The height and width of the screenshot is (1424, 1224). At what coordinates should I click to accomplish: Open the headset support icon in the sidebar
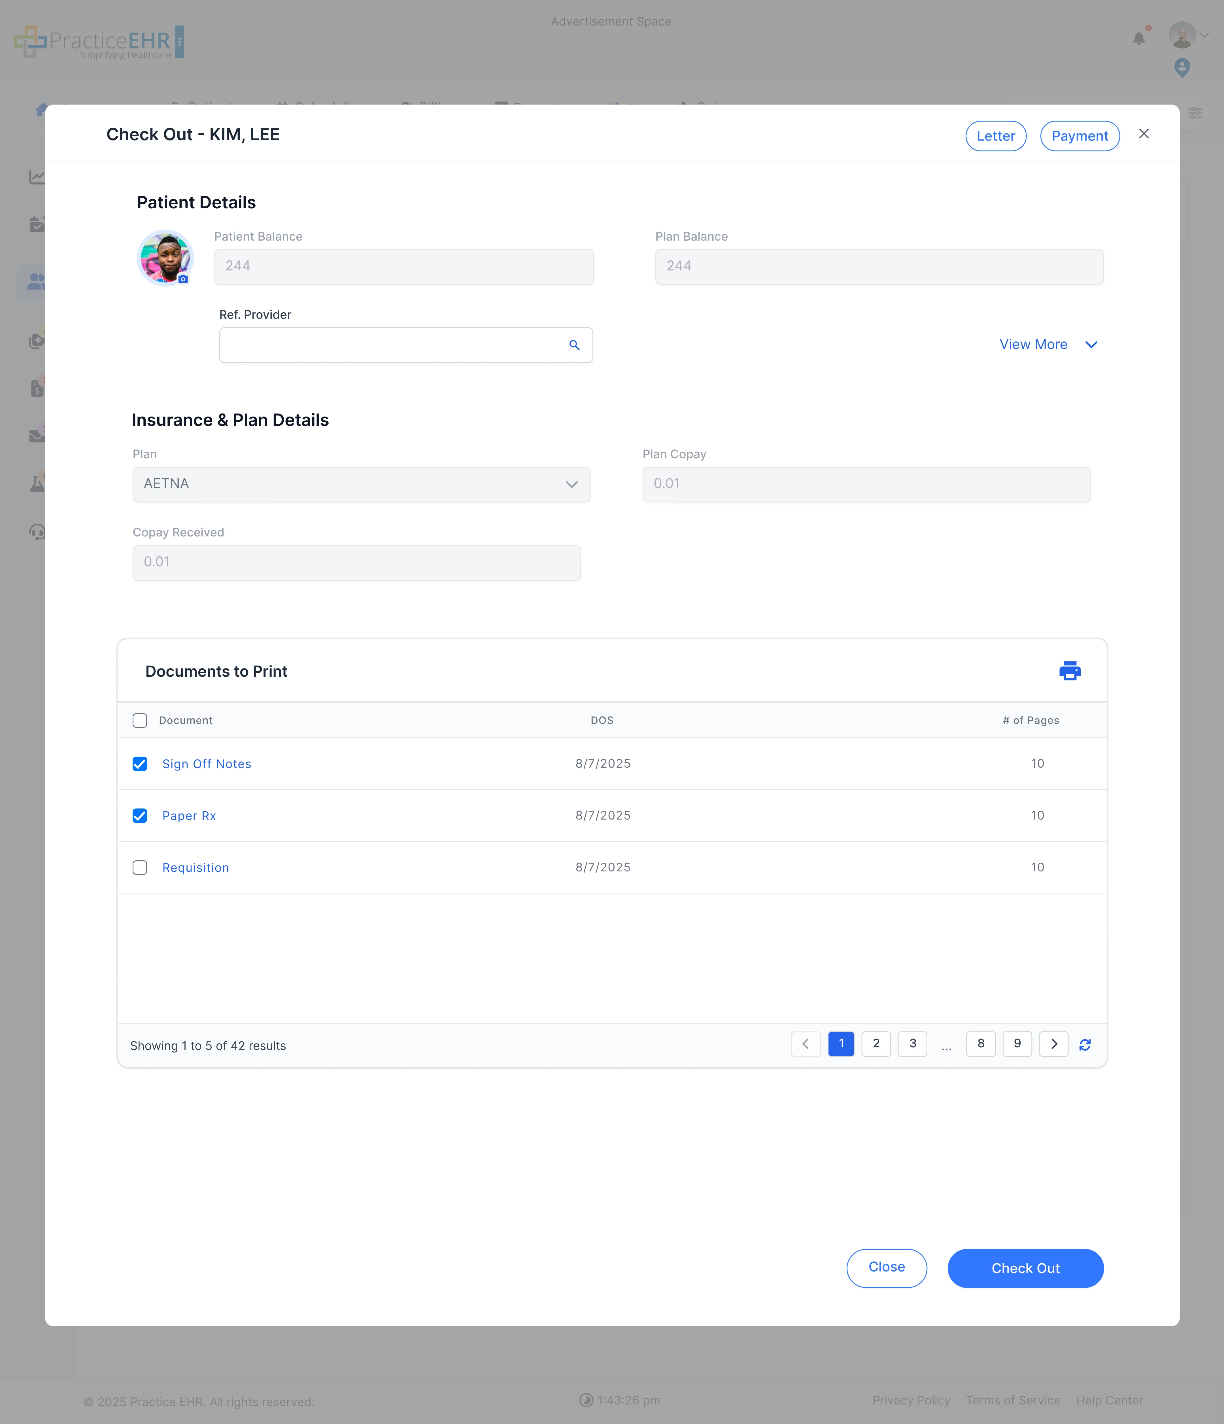pos(38,531)
